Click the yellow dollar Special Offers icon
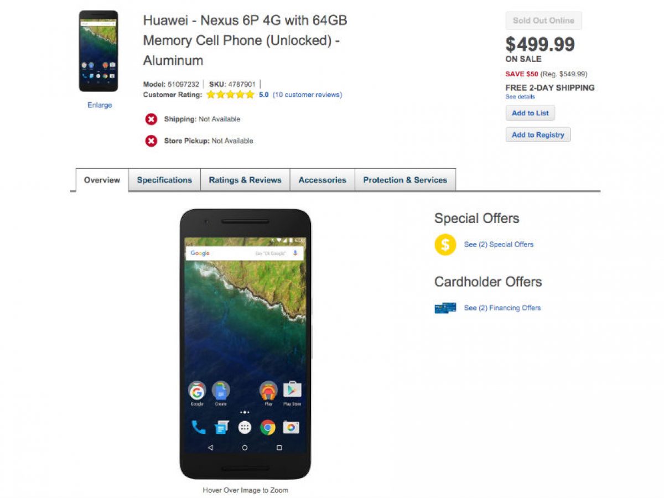 [445, 245]
